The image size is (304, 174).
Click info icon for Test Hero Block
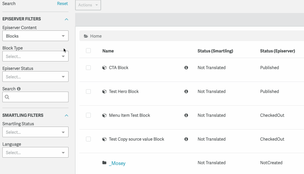coord(186,92)
